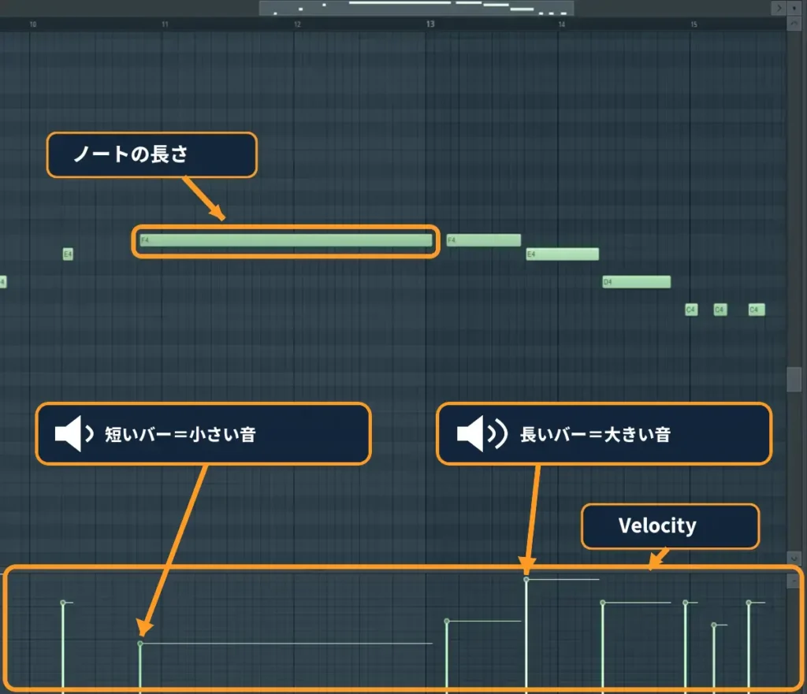Click bar 13 on the timeline ruler

[x=430, y=24]
